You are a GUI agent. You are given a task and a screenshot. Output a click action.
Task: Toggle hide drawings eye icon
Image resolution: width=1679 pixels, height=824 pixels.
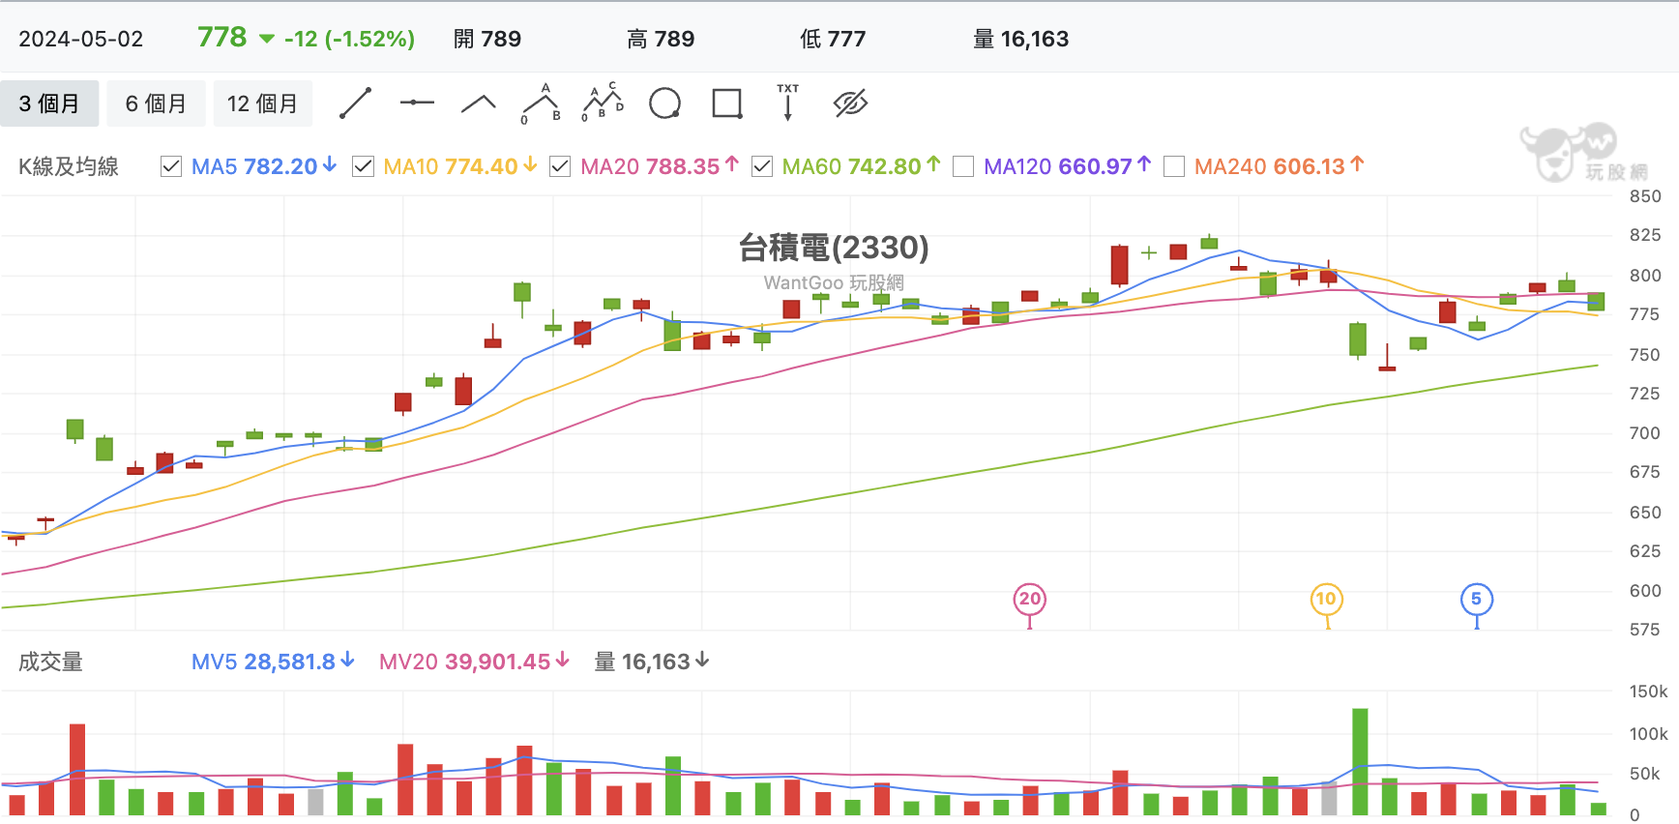850,103
